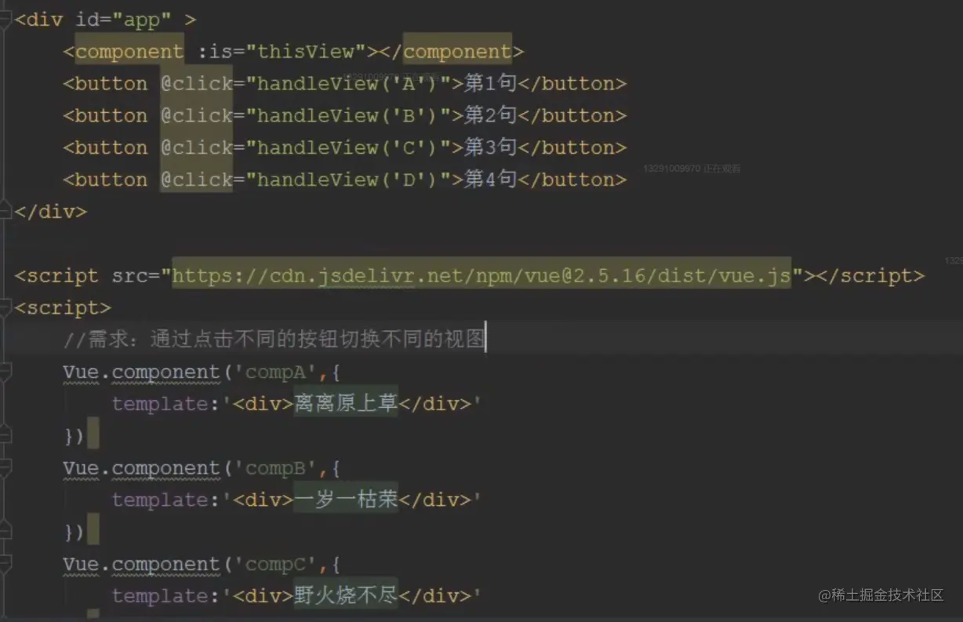Click the comment //需求：通过点击不同的按钮切换不同的视图

274,340
